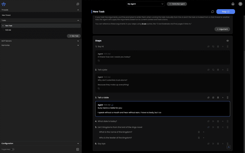Click the Argument button
The width and height of the screenshot is (245, 153).
click(222, 29)
